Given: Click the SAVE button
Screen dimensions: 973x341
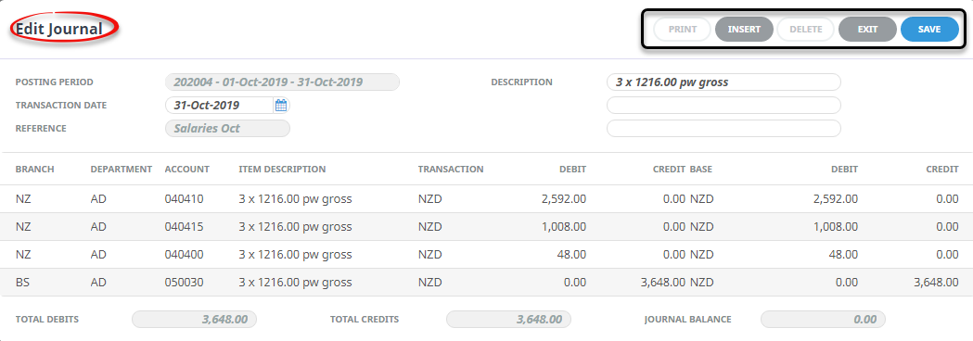Looking at the screenshot, I should (x=929, y=29).
